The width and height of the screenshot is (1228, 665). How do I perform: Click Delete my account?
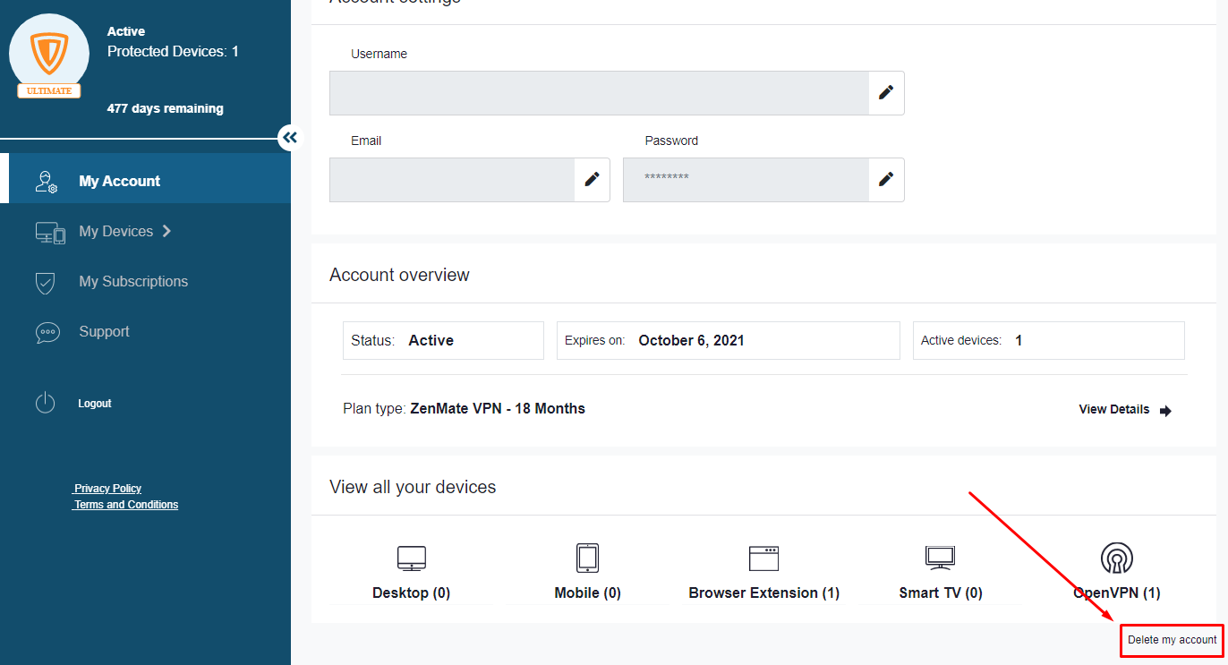point(1172,640)
